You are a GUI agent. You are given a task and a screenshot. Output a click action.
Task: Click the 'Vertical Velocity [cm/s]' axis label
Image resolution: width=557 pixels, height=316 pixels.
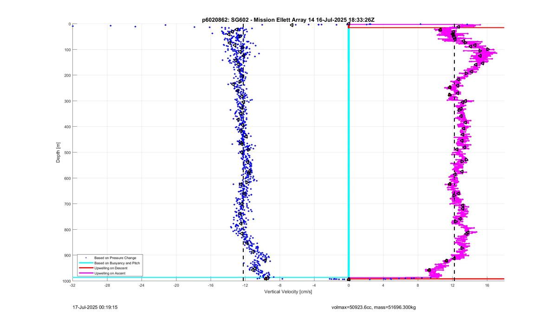[288, 291]
